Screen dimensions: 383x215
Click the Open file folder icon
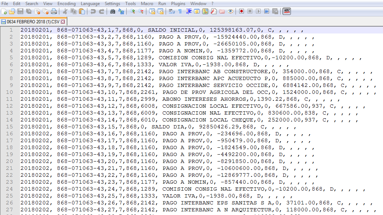[x=12, y=11]
